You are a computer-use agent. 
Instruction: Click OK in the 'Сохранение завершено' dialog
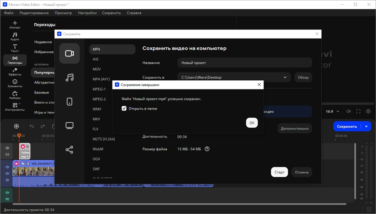click(x=252, y=123)
